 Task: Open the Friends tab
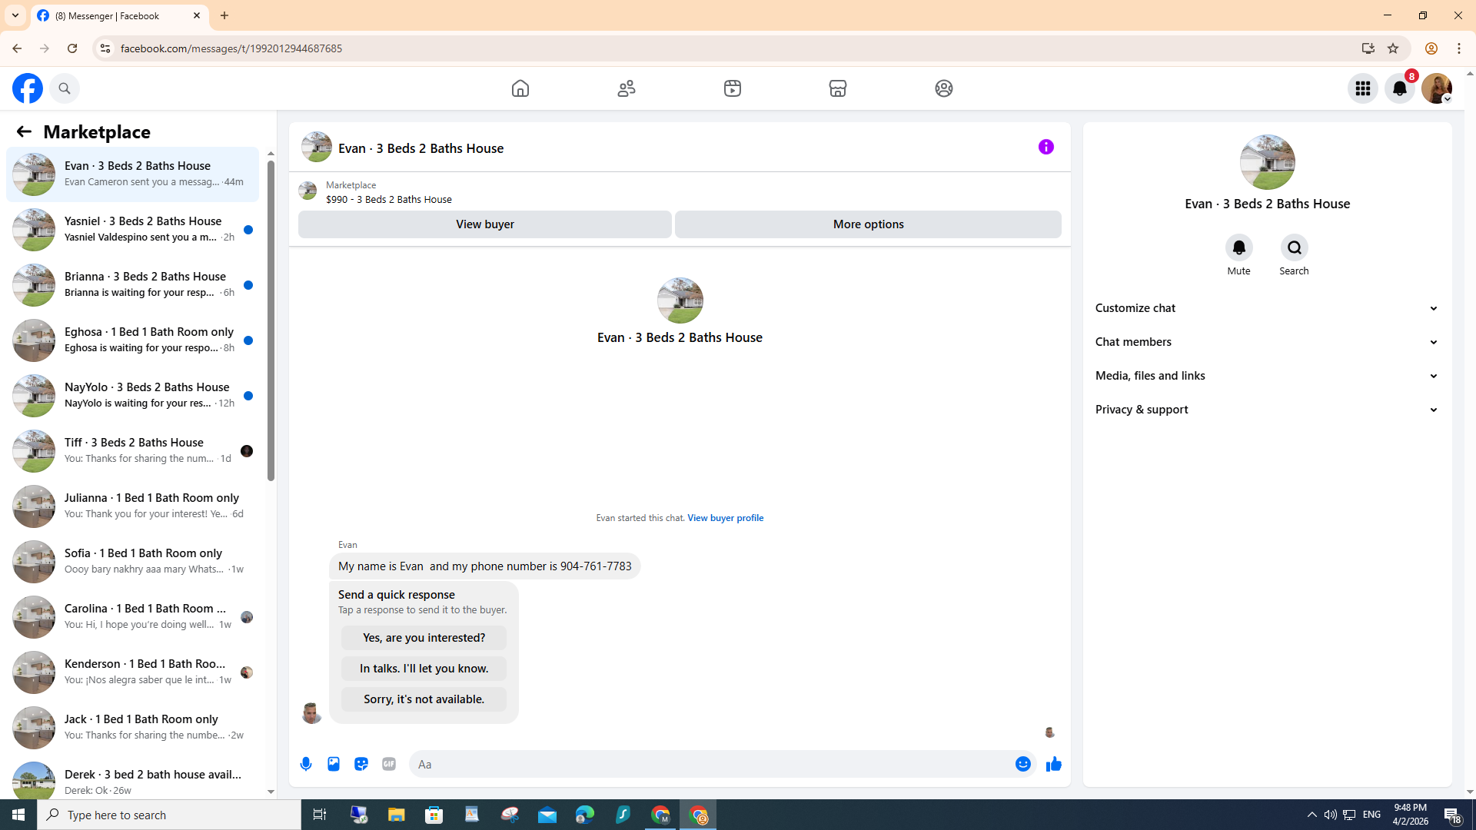point(627,88)
